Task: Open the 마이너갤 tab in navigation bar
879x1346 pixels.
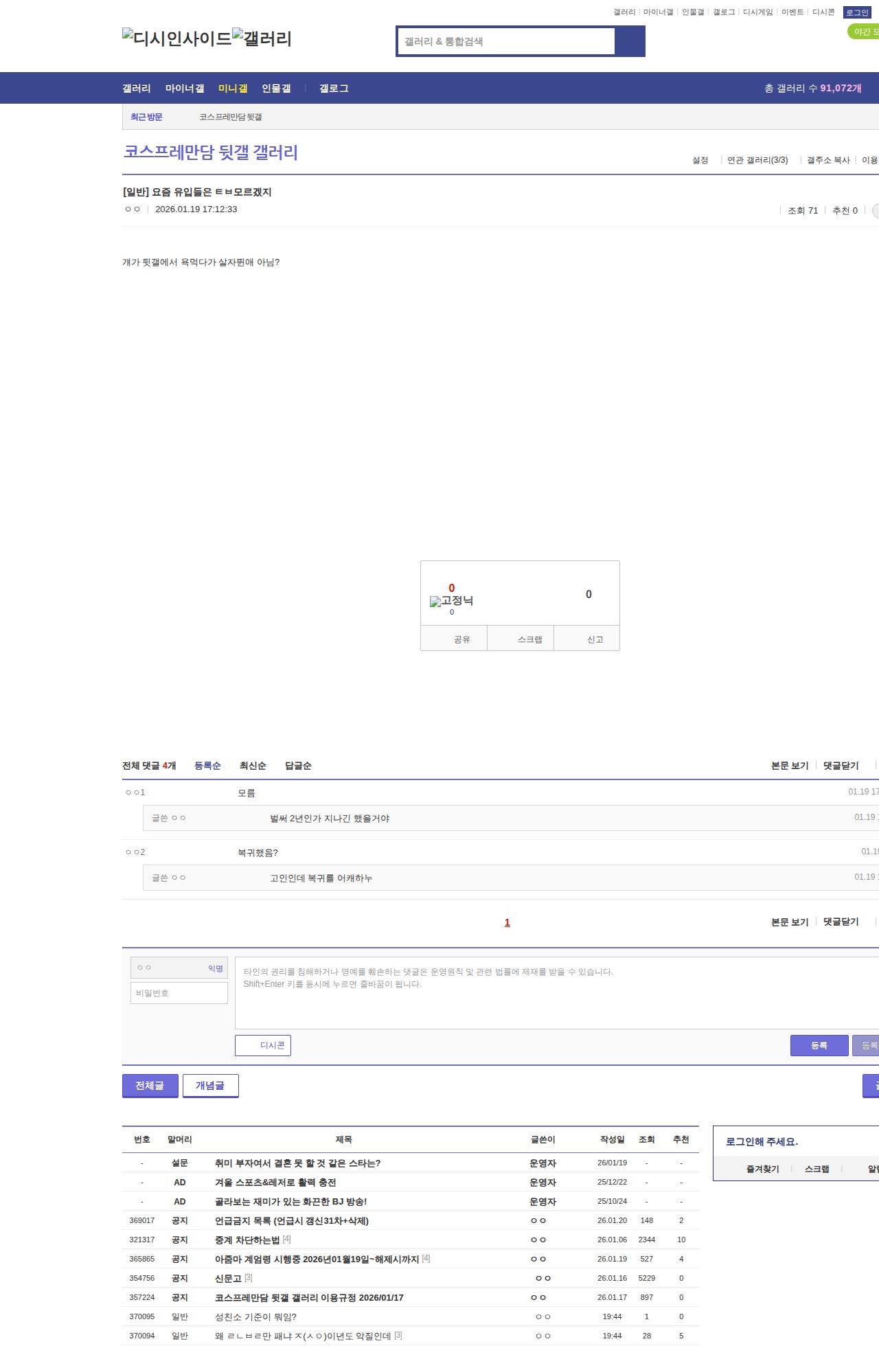Action: (x=185, y=89)
